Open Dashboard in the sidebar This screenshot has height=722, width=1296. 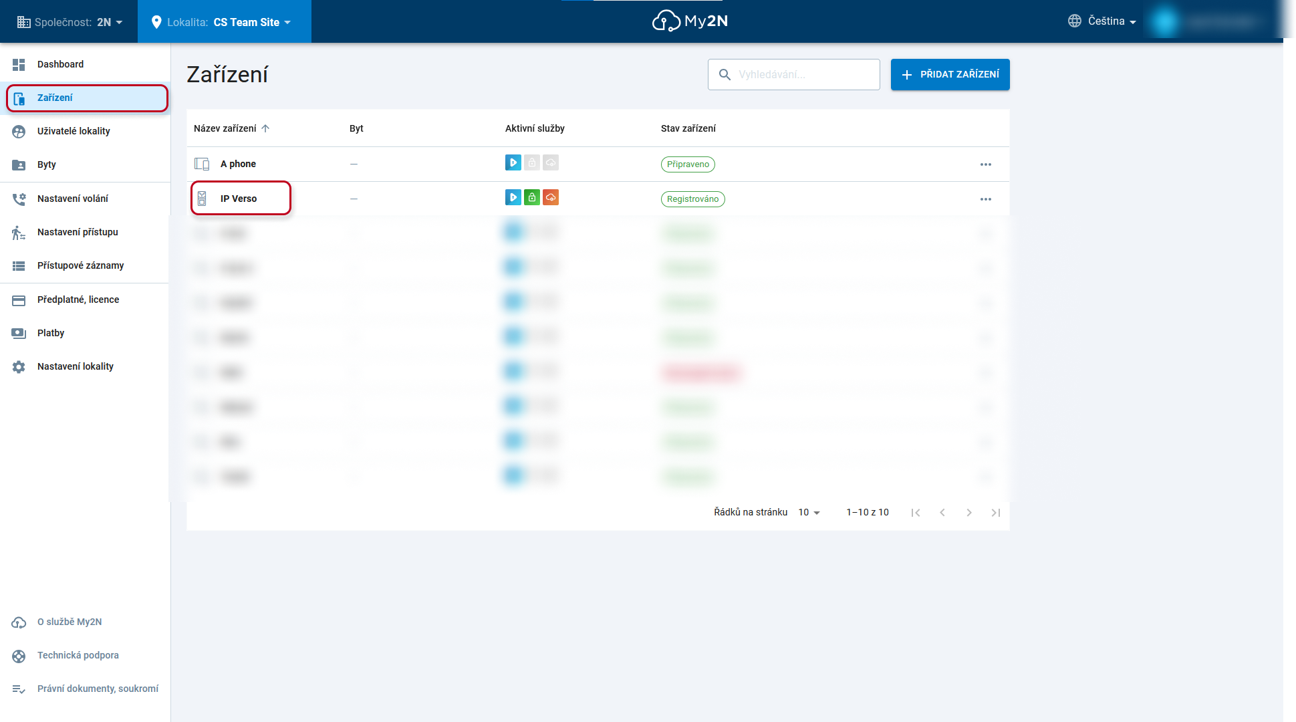[85, 64]
